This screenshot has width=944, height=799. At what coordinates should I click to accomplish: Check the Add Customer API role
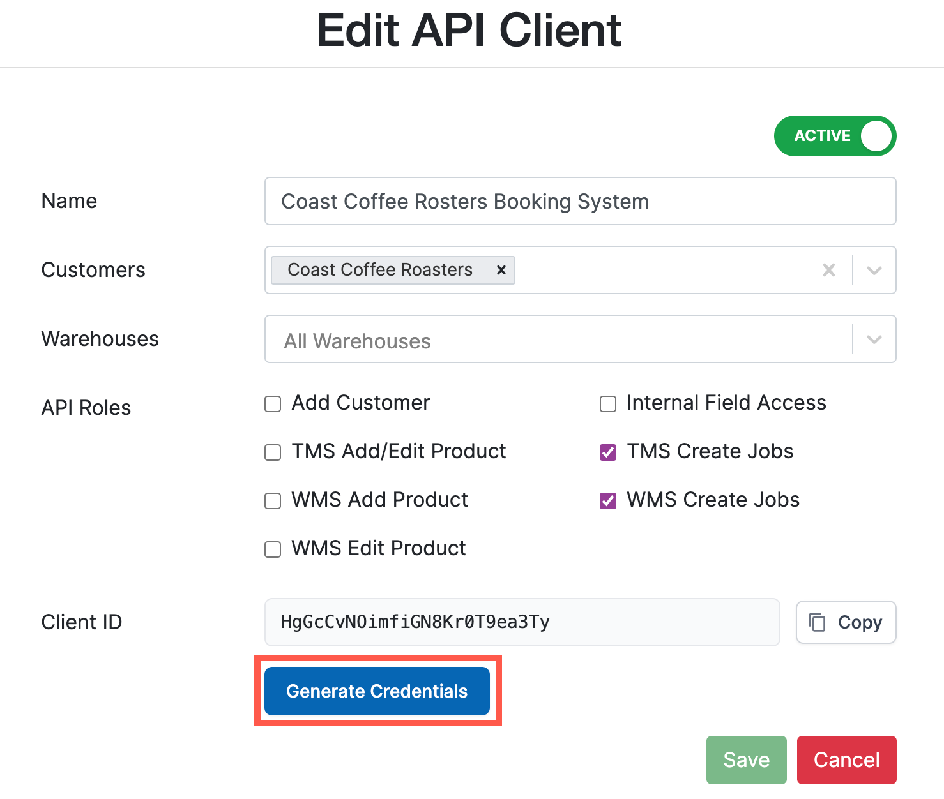coord(272,403)
